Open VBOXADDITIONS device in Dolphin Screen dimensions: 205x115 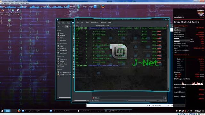click(64, 74)
